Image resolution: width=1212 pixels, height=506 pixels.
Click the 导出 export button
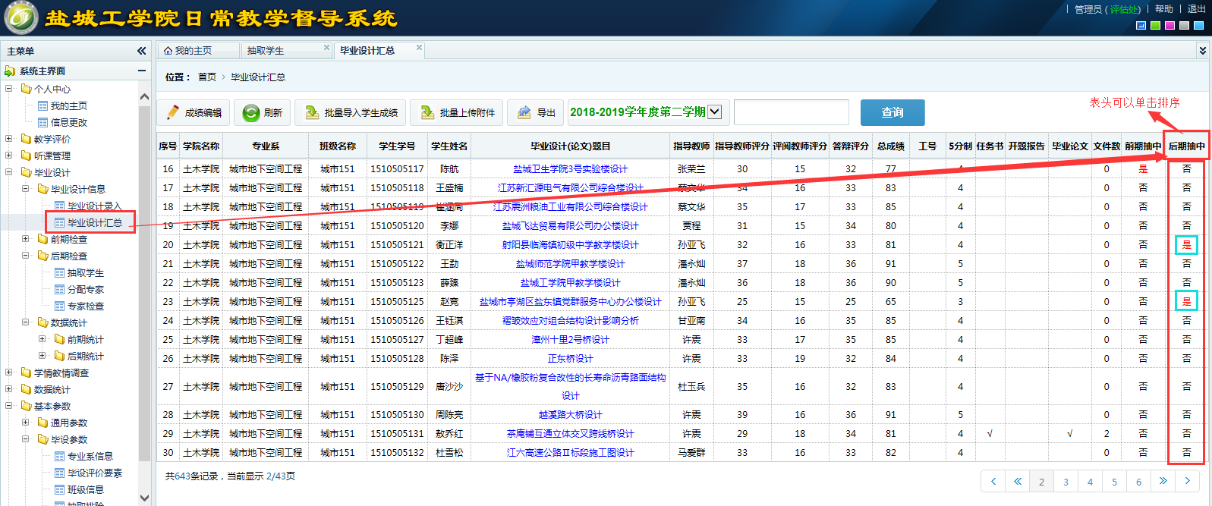[536, 112]
